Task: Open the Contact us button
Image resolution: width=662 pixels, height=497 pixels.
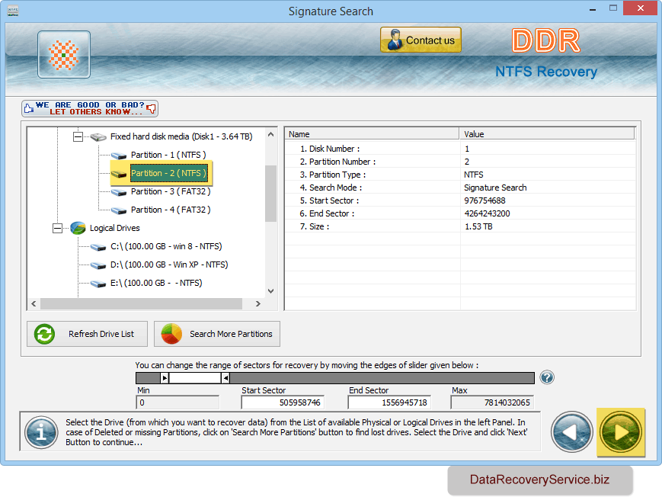Action: coord(421,40)
